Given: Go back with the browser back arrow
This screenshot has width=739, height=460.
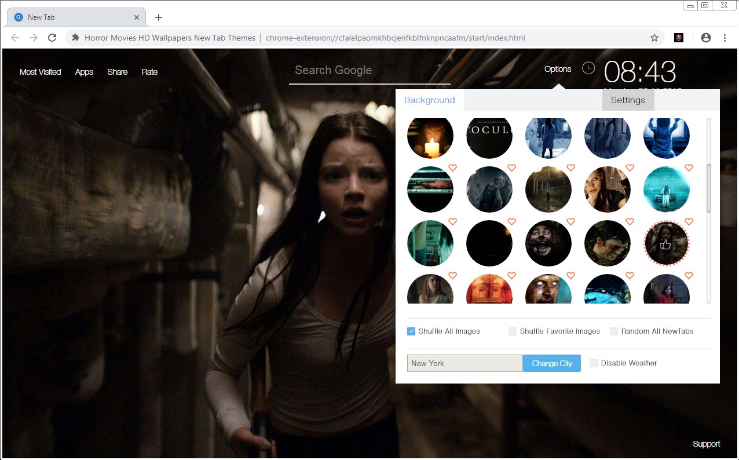Looking at the screenshot, I should point(16,38).
